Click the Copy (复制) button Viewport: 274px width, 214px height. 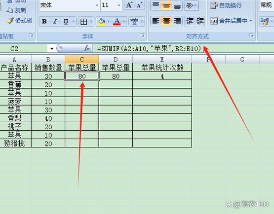click(x=16, y=10)
